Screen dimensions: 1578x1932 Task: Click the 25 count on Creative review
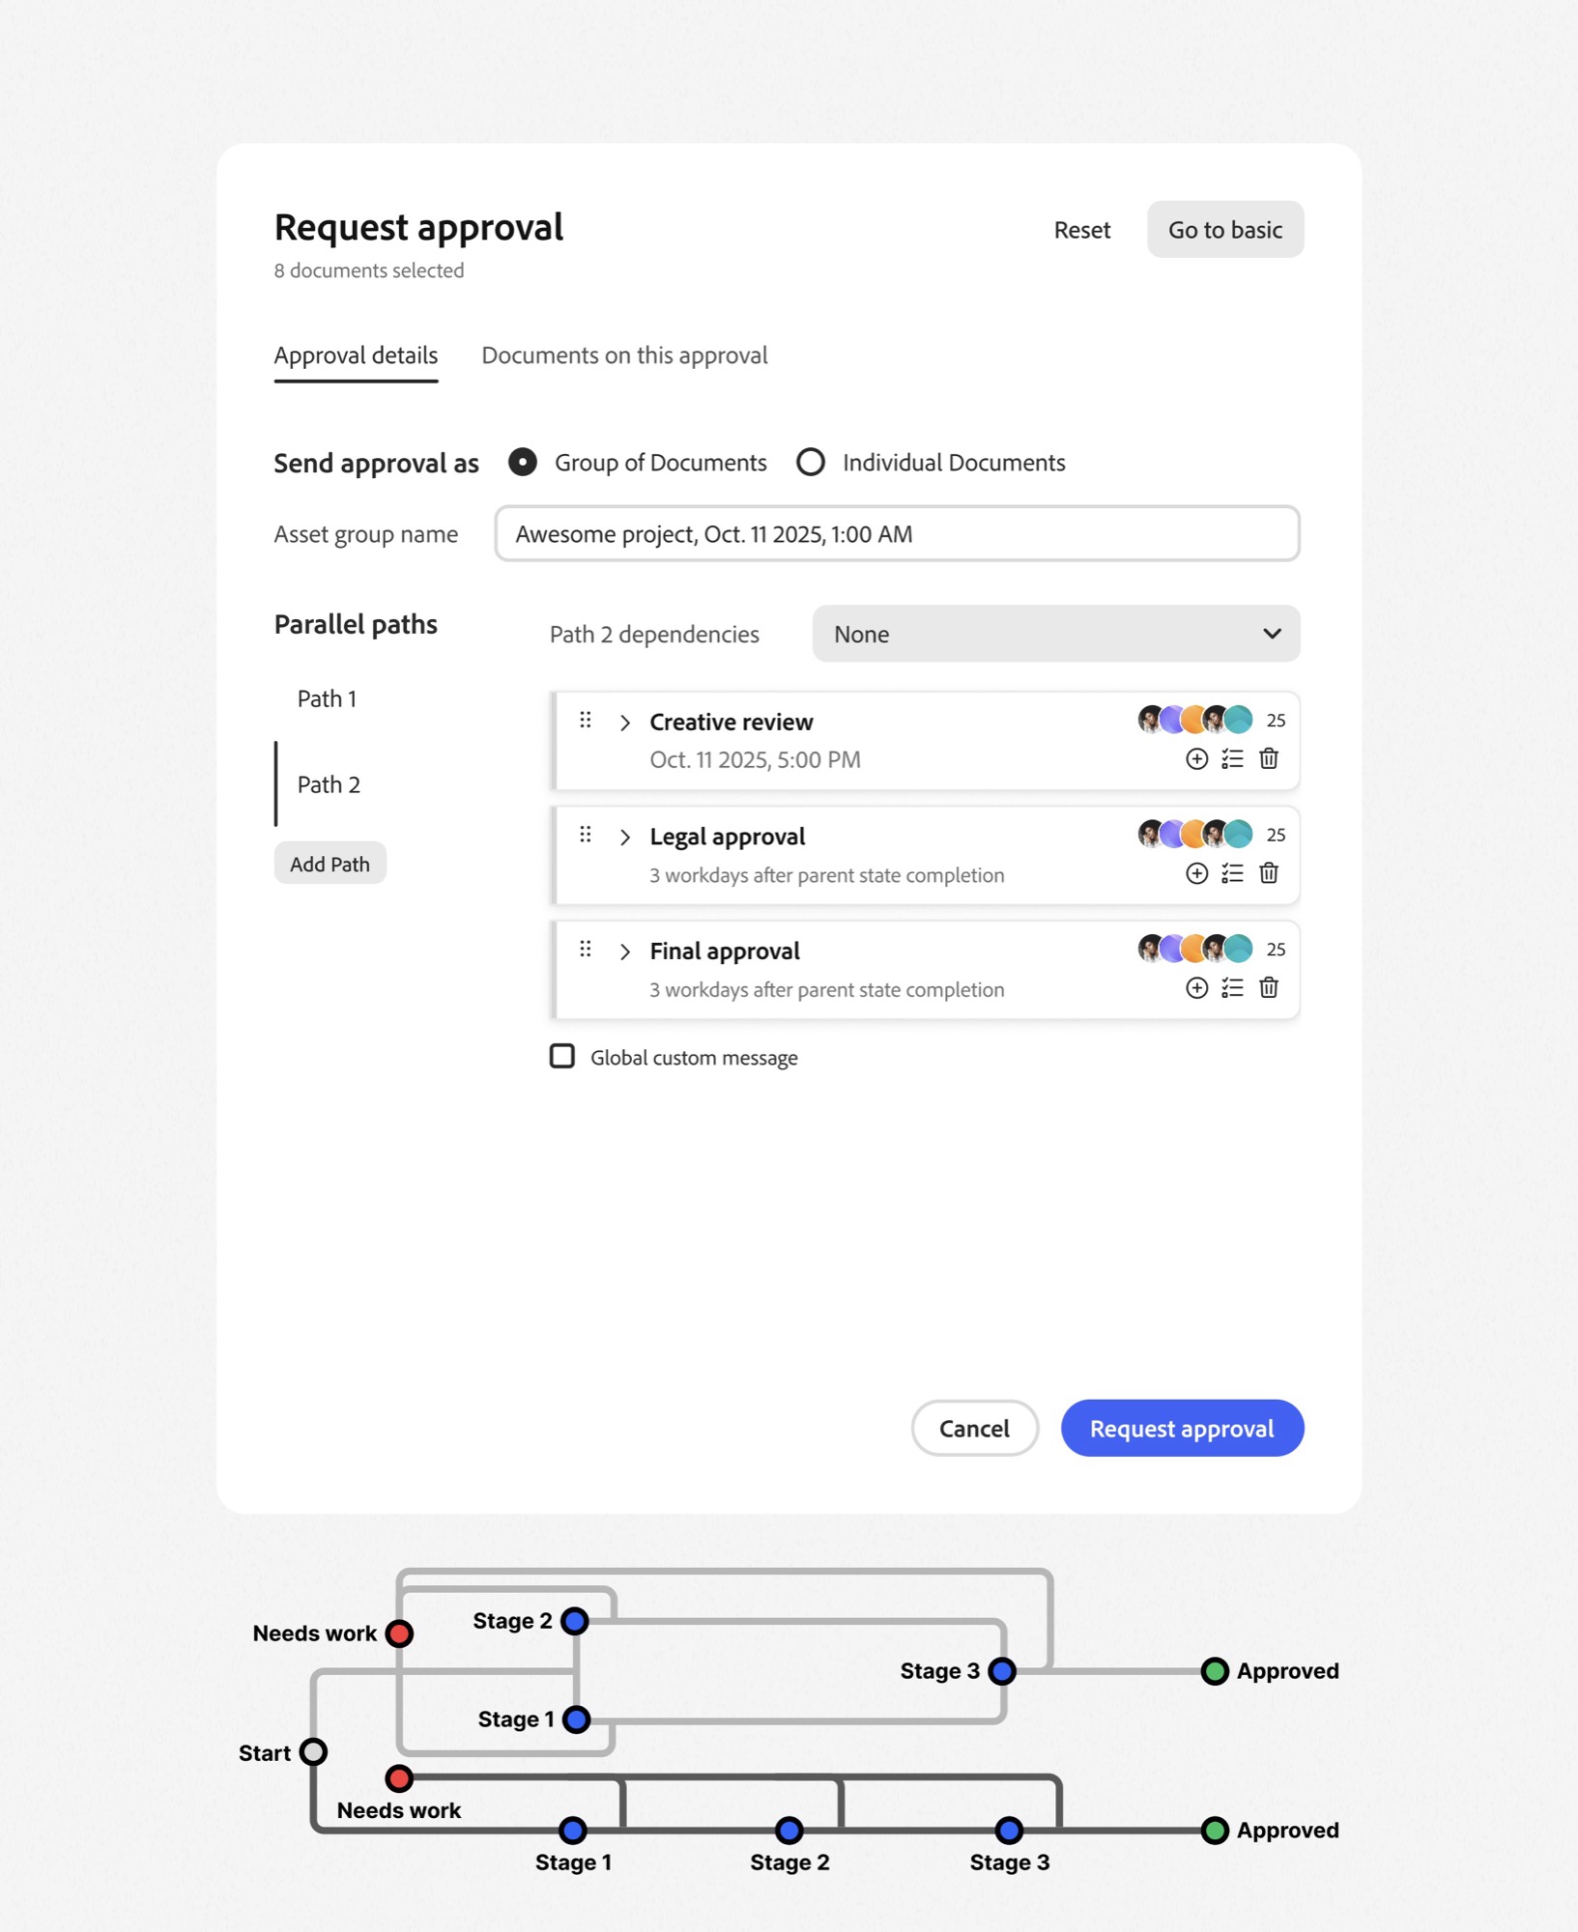pos(1276,721)
